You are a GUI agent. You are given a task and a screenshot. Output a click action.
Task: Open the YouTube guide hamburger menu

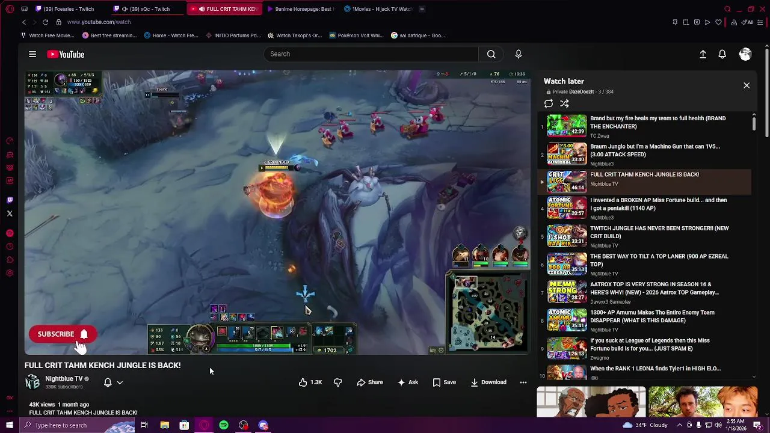[32, 54]
